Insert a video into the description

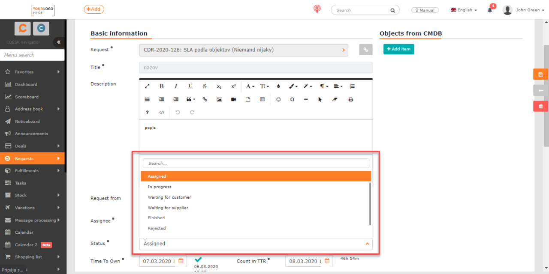pyautogui.click(x=233, y=99)
